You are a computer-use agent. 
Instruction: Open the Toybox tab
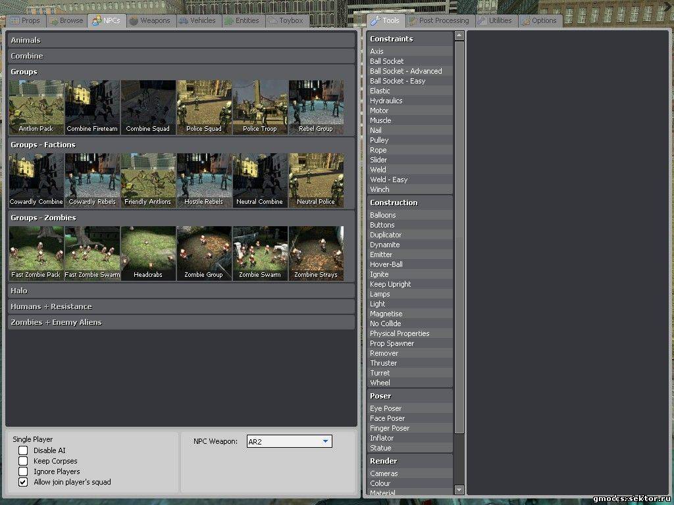[x=287, y=20]
